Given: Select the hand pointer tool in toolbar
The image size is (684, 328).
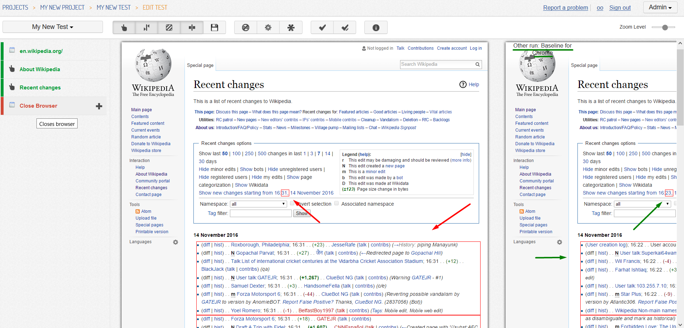Looking at the screenshot, I should (x=124, y=28).
